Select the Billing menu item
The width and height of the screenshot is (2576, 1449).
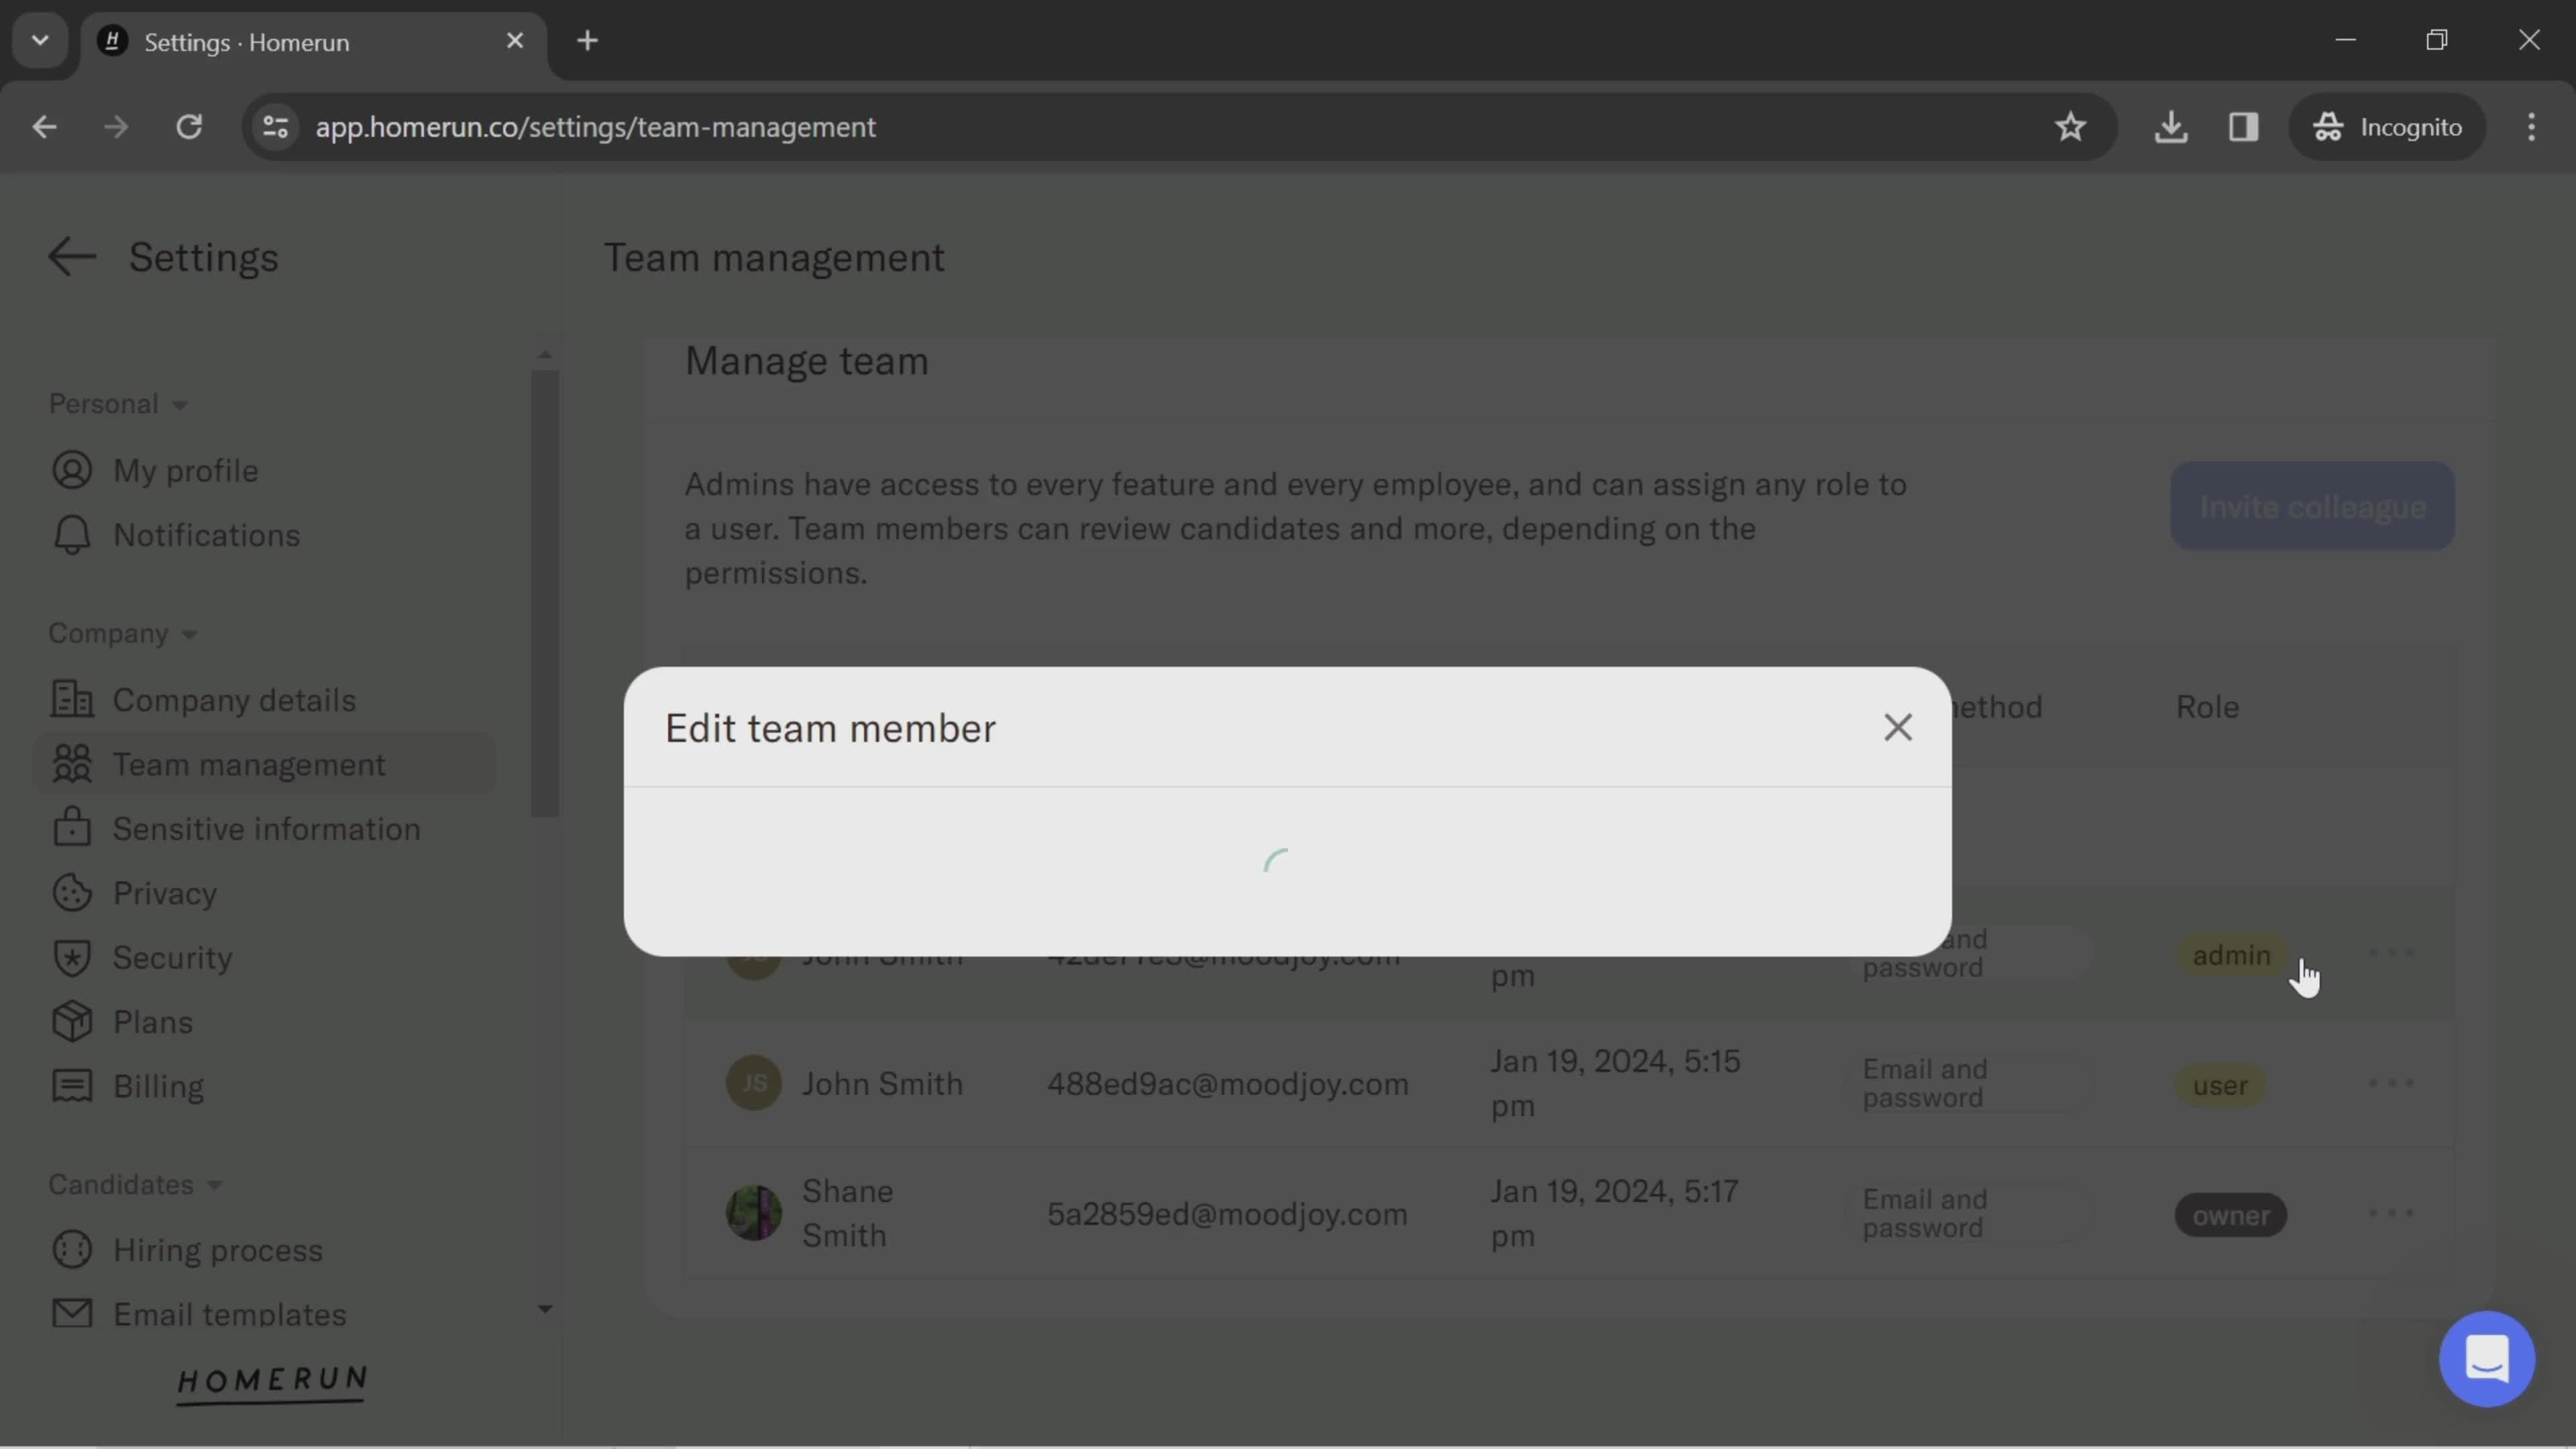coord(158,1086)
